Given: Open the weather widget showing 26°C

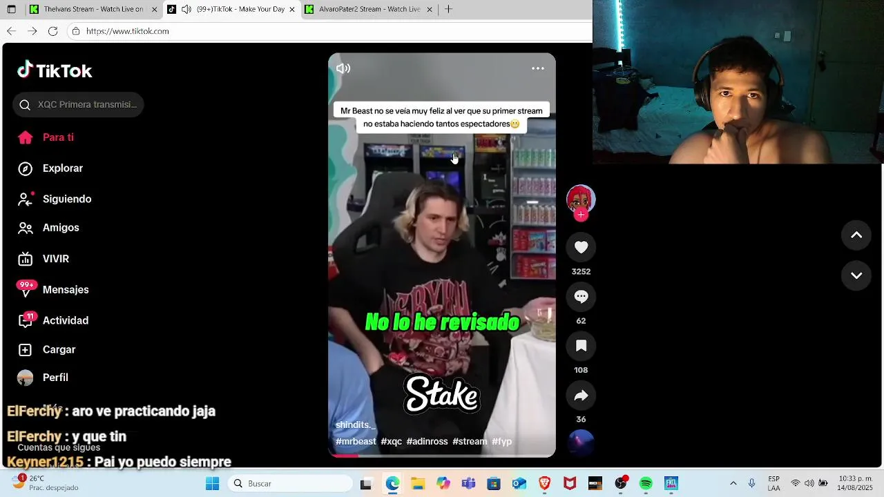Looking at the screenshot, I should pos(46,483).
